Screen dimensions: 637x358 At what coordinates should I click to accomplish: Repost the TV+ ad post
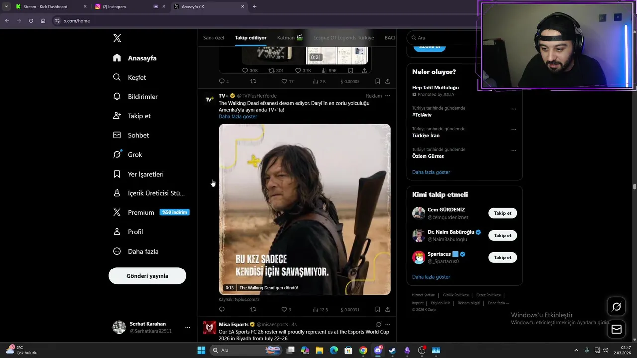[253, 309]
